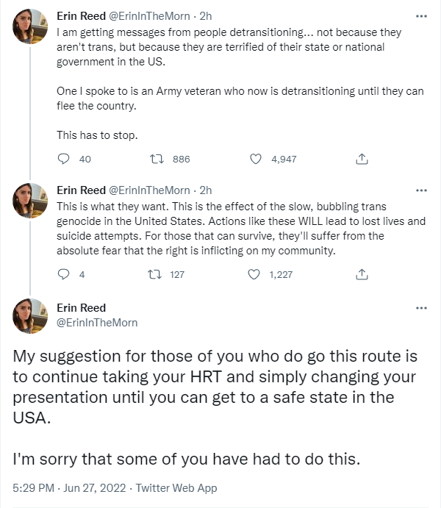The image size is (441, 508).
Task: Open Erin Reed profile name in first tweet
Action: click(x=82, y=15)
